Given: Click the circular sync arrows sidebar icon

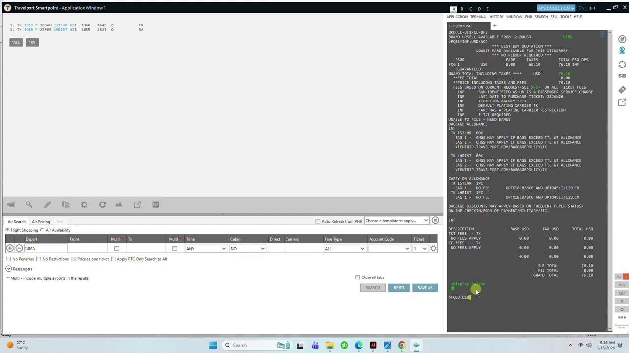Looking at the screenshot, I should pyautogui.click(x=622, y=64).
